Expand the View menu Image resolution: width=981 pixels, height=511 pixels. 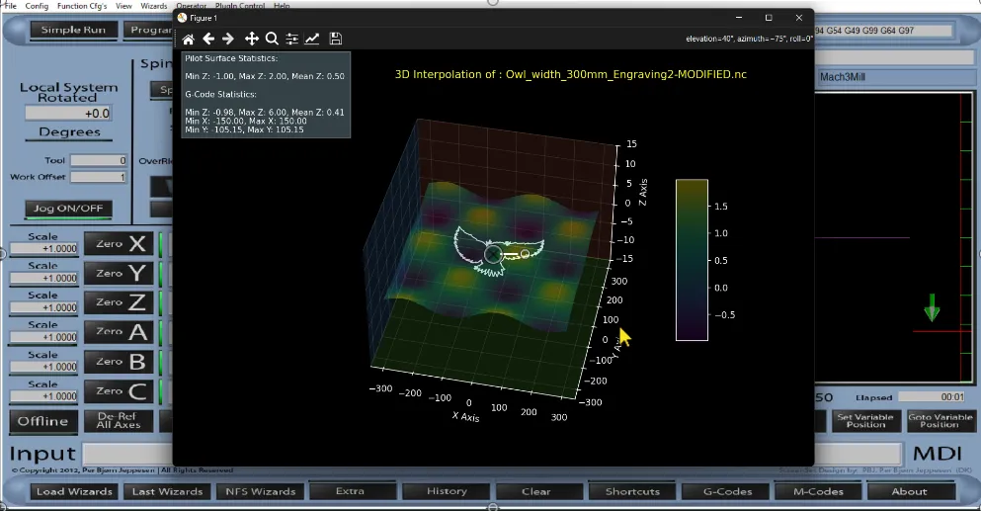(x=124, y=6)
